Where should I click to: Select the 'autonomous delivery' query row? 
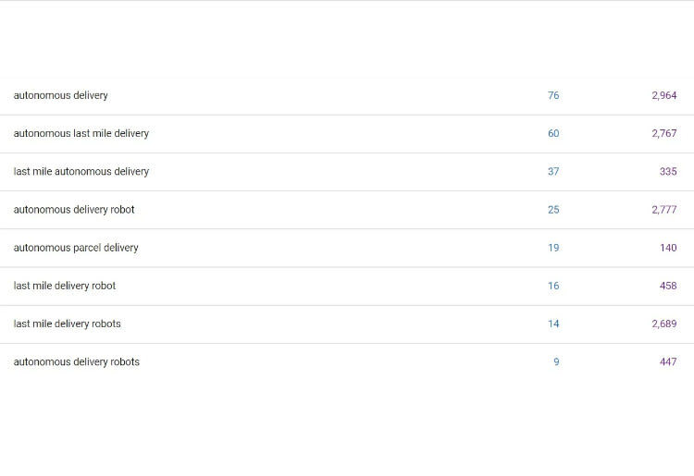click(x=347, y=95)
